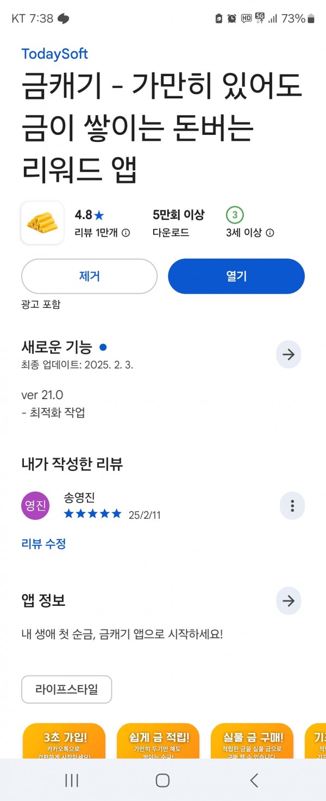Tap the five-star rating on my review
Image resolution: width=326 pixels, height=801 pixels.
93,514
